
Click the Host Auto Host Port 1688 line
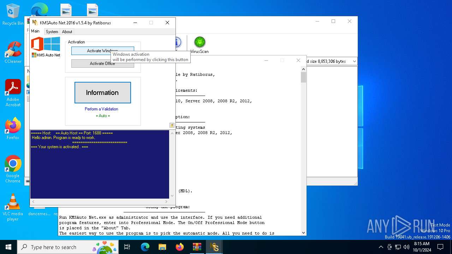(72, 133)
